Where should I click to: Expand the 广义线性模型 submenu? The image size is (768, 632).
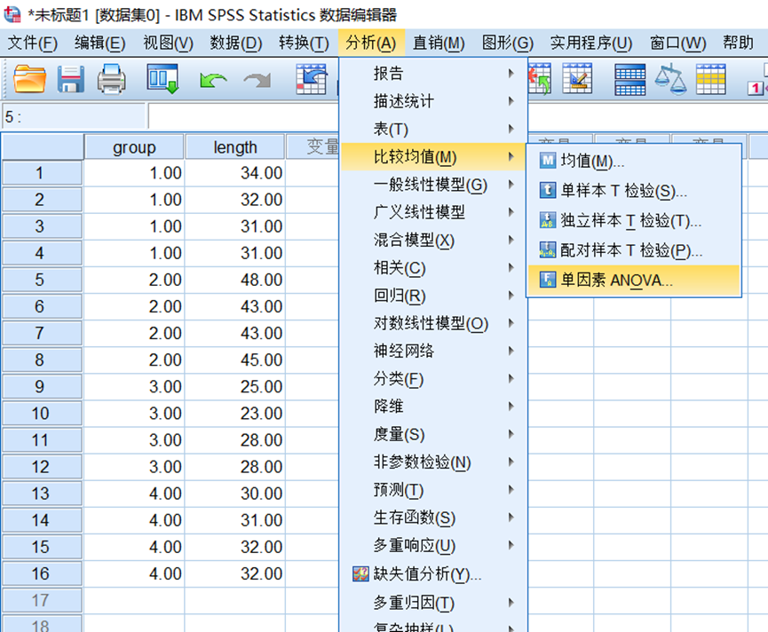[433, 212]
